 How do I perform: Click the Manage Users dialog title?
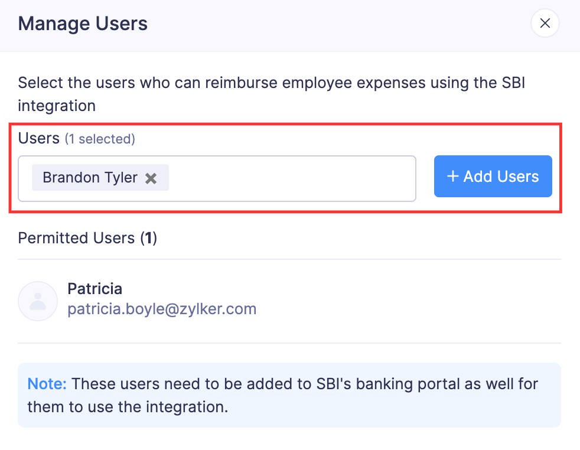83,24
